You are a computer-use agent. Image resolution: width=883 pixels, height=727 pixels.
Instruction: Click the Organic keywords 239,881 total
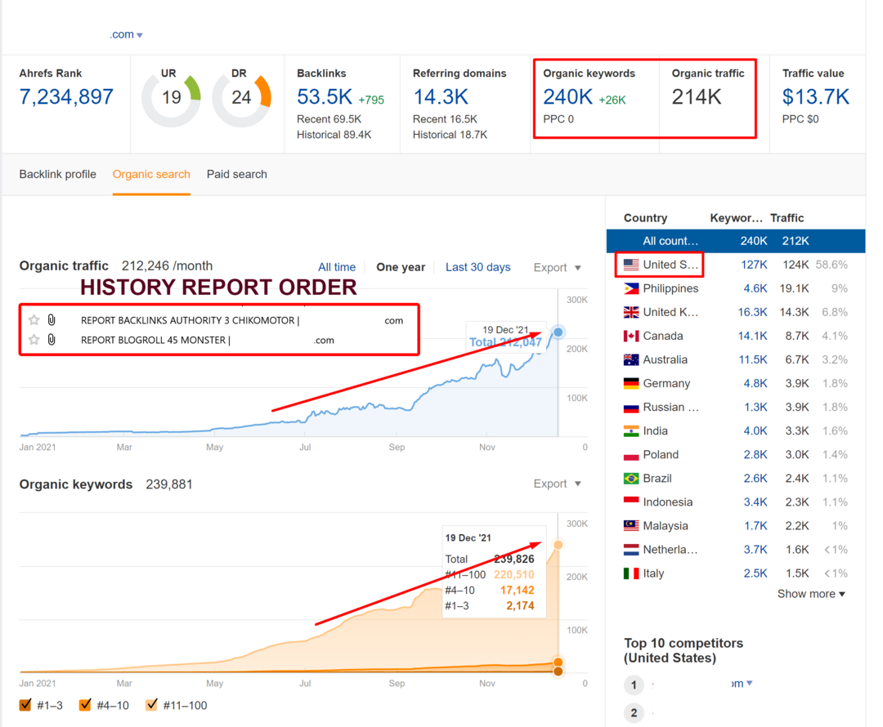pos(169,484)
